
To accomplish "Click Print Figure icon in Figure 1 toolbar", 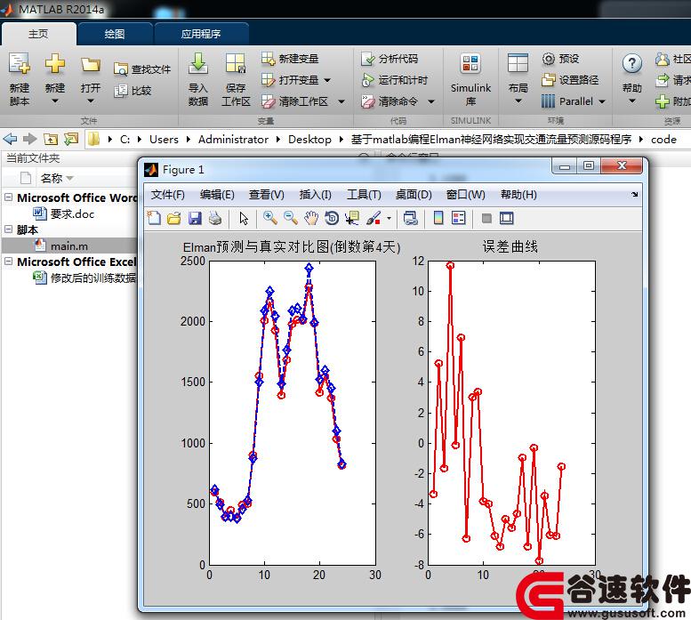I will click(x=215, y=218).
